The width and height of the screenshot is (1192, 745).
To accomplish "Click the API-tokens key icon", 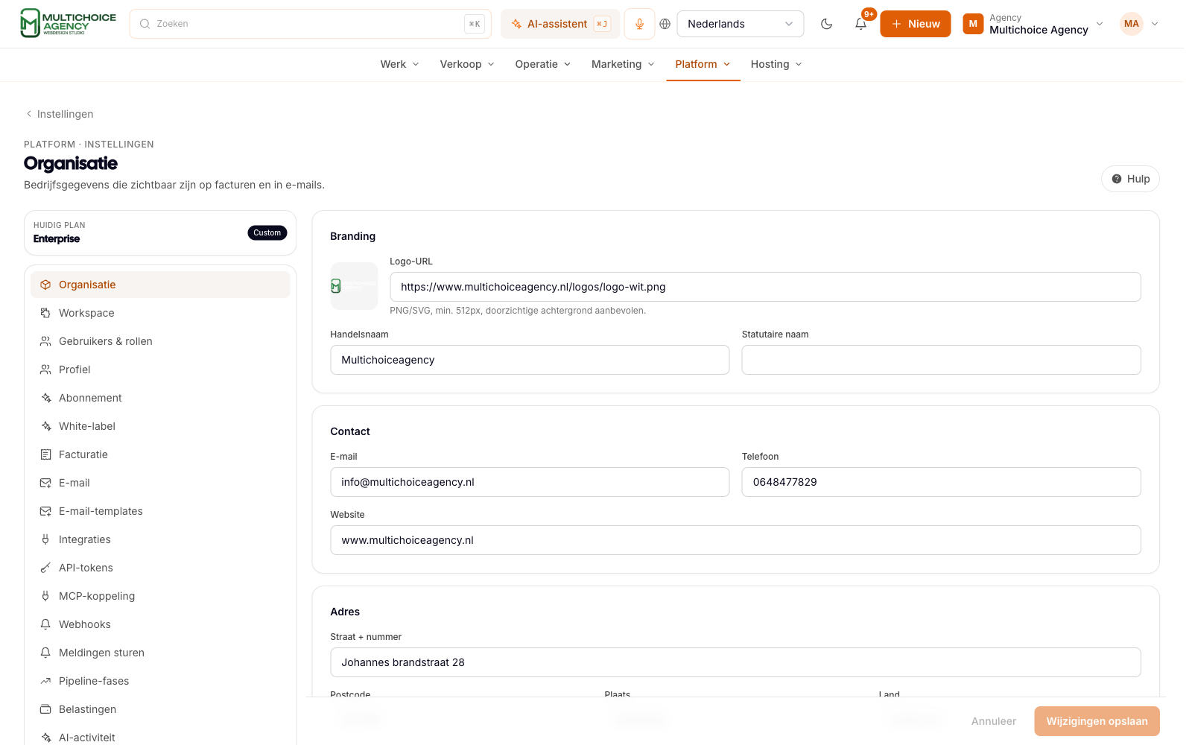I will pos(45,568).
